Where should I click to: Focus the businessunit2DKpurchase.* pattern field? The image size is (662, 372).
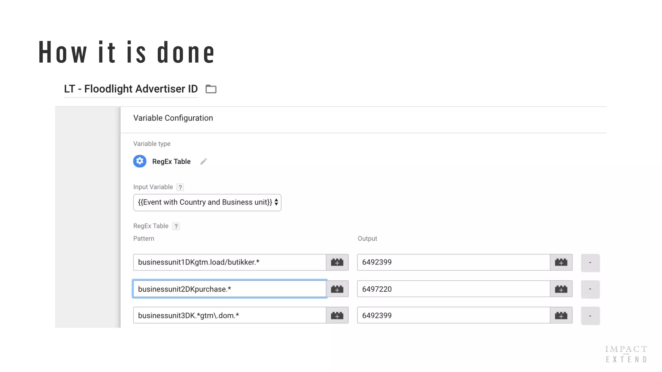click(x=230, y=289)
